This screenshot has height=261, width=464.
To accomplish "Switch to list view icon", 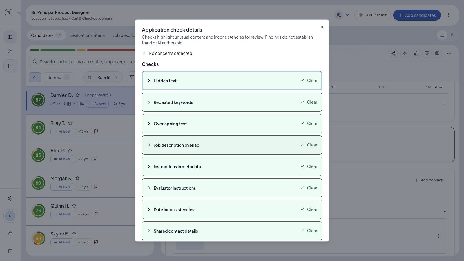I will point(442,35).
